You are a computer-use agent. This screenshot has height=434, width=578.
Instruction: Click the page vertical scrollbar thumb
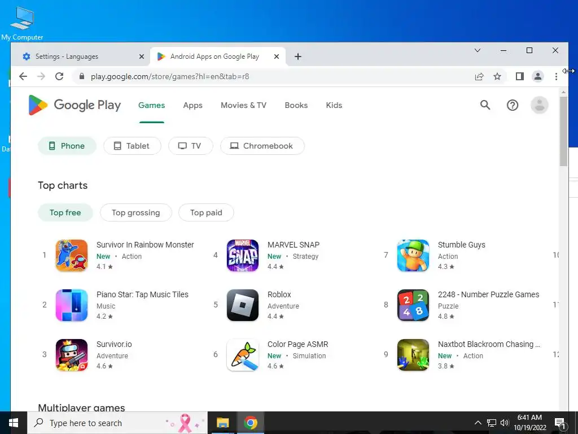point(563,131)
